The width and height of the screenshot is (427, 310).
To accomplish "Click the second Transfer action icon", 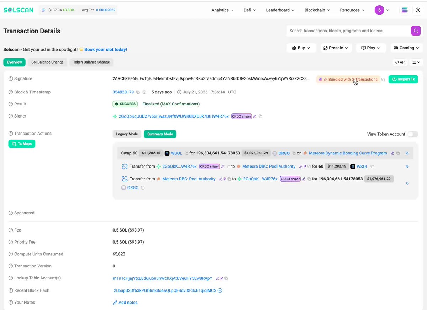I will pyautogui.click(x=125, y=179).
